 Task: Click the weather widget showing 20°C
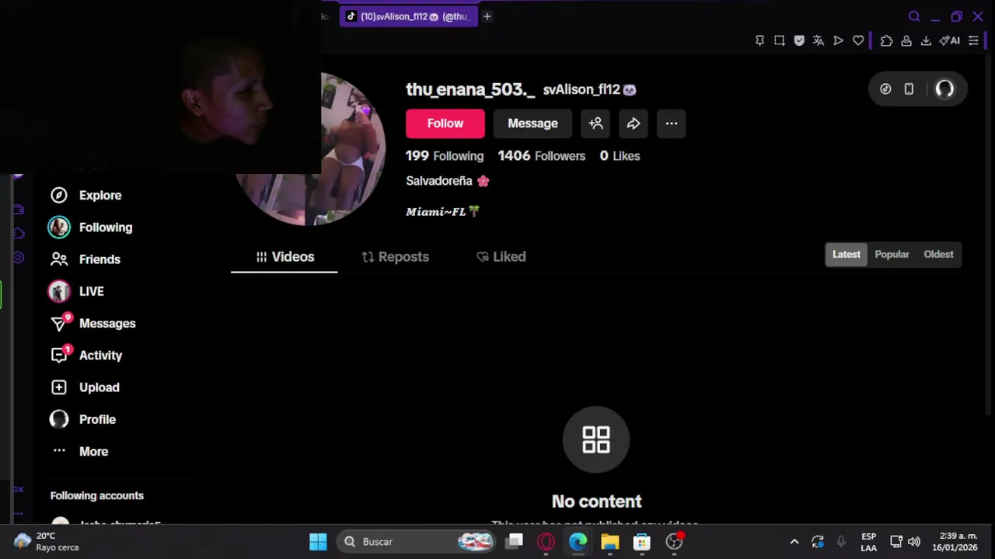click(47, 542)
